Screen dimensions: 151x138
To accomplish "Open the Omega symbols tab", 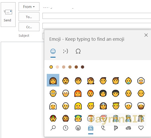I will [78, 51].
